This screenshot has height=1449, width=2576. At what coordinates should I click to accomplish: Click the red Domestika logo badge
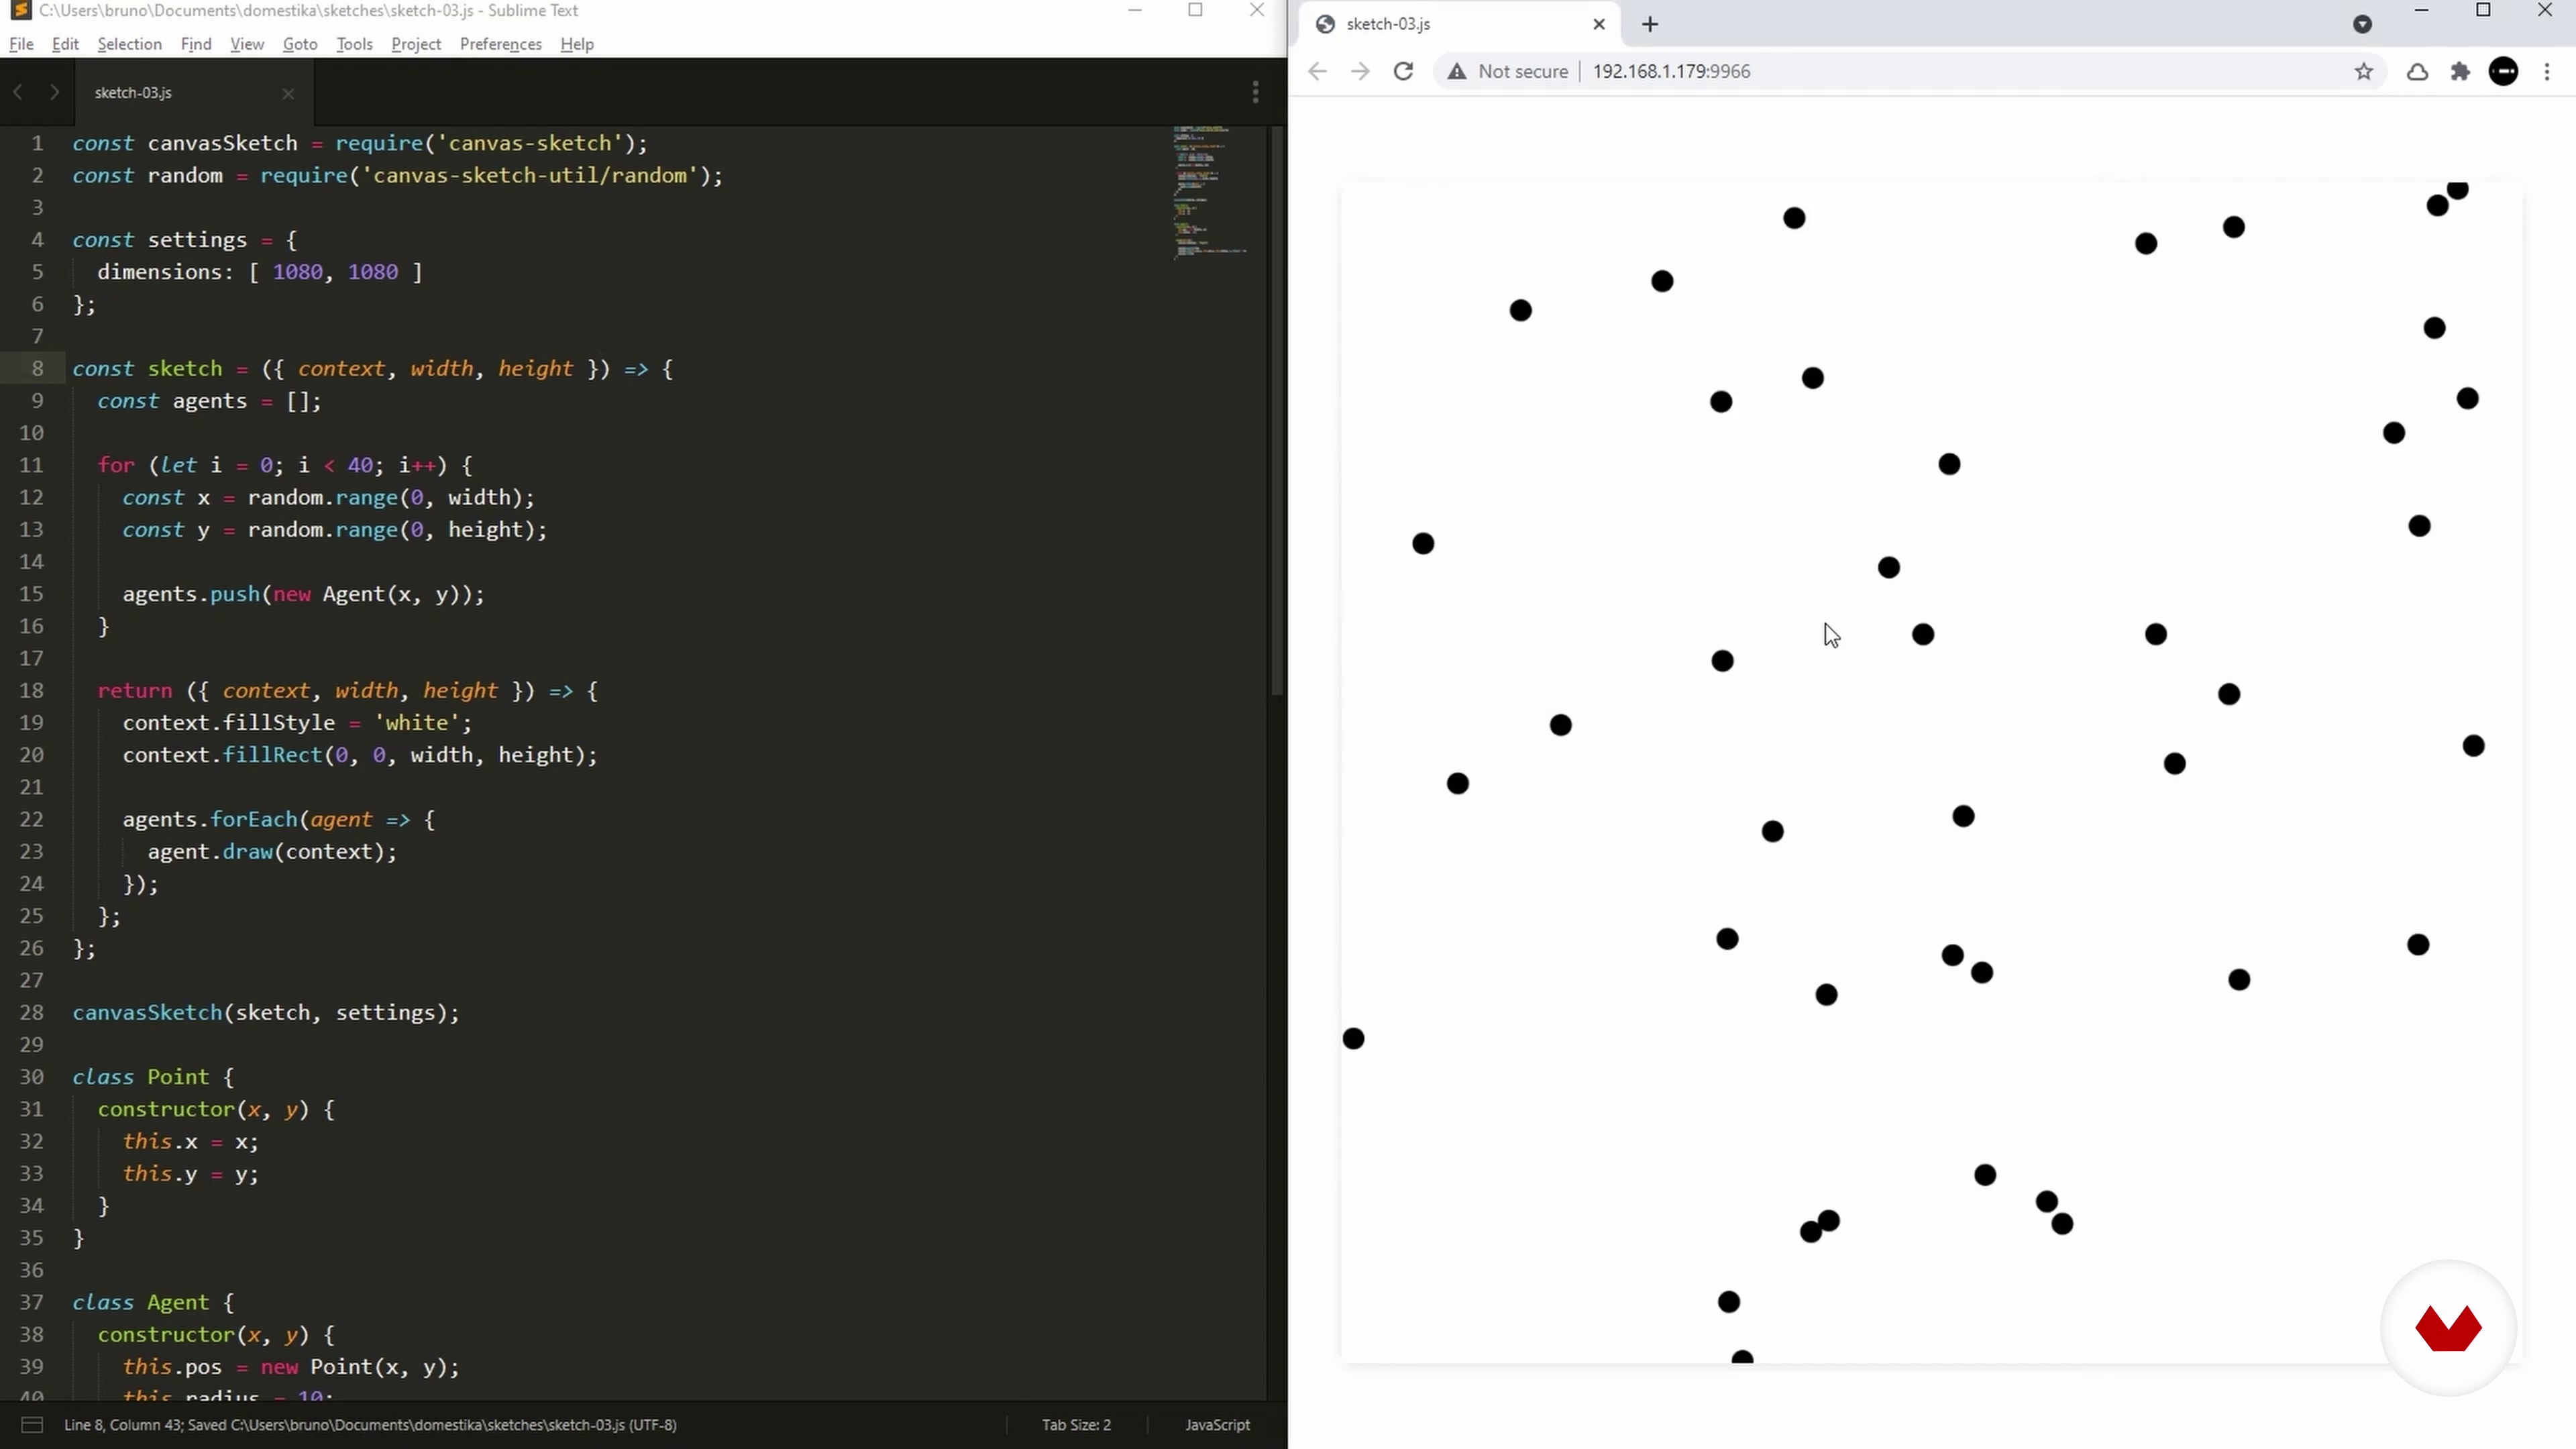click(2448, 1329)
